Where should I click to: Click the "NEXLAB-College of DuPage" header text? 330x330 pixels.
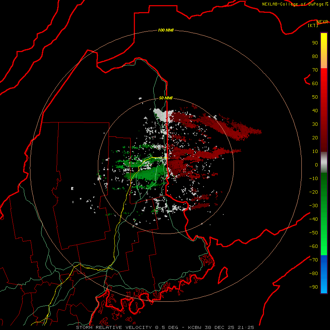293,4
